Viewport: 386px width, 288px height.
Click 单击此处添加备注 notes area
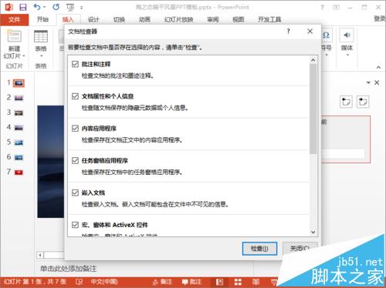point(69,269)
